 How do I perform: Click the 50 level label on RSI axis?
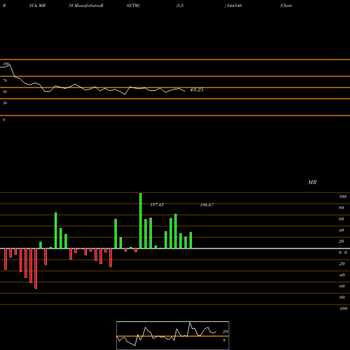(5, 92)
